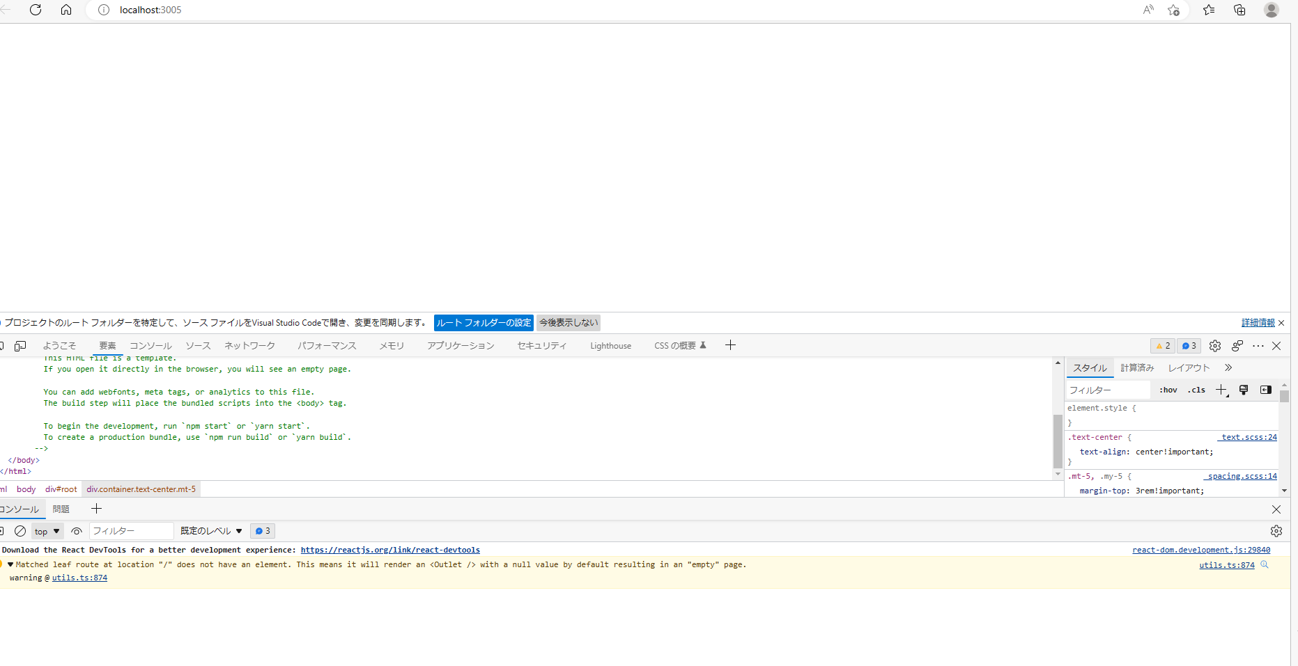Add this page to favorites
1298x666 pixels.
coord(1174,10)
